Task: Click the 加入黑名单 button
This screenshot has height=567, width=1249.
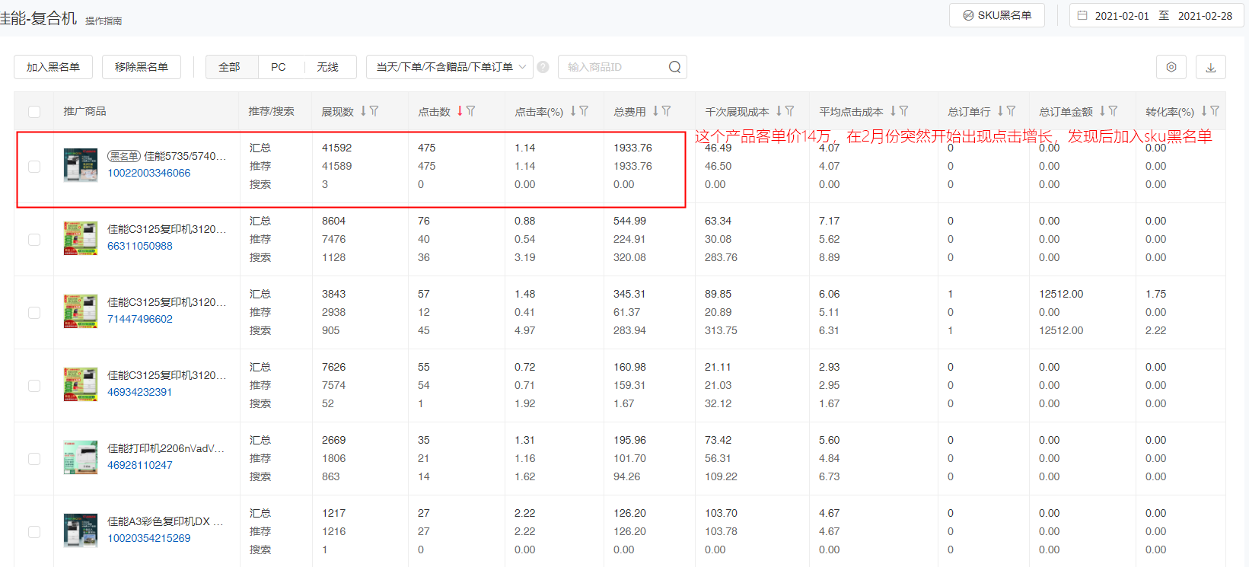Action: [53, 67]
